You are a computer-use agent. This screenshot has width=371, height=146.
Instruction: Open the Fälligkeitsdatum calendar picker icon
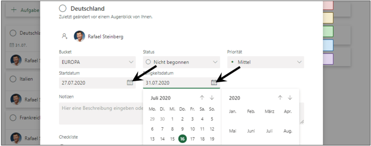pyautogui.click(x=214, y=83)
